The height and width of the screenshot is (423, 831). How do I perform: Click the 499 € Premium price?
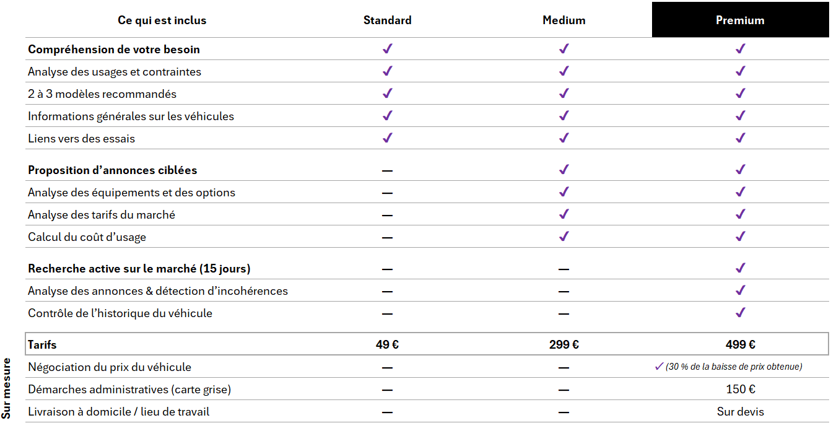740,345
